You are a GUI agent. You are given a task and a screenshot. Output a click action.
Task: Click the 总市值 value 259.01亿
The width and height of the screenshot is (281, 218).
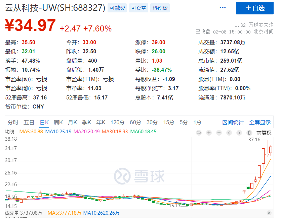(x=231, y=61)
